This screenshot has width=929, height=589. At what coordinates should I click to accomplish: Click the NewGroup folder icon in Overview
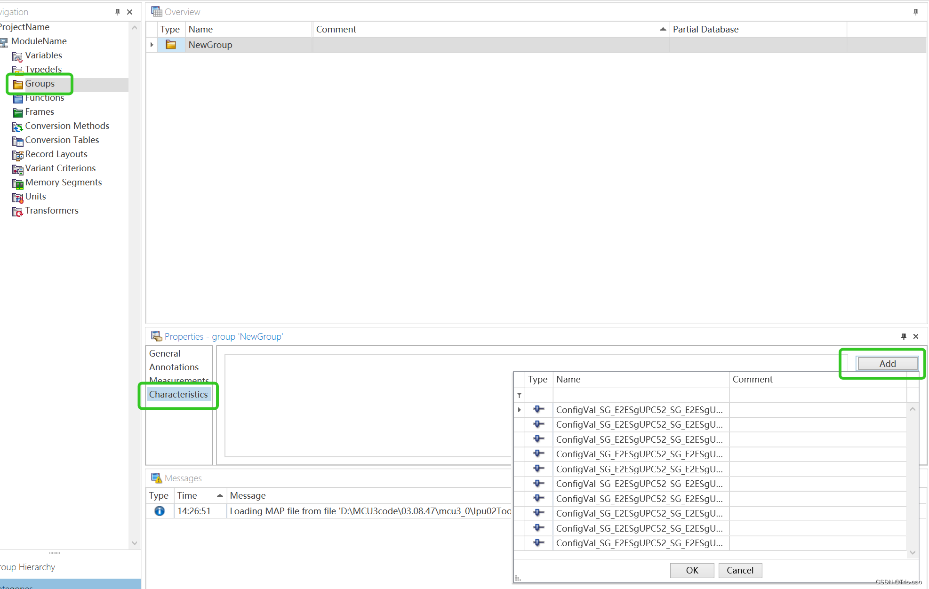coord(171,44)
